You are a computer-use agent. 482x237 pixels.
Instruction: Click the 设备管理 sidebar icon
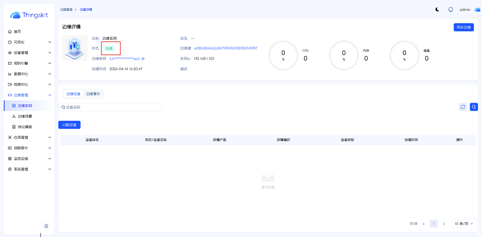(x=10, y=53)
